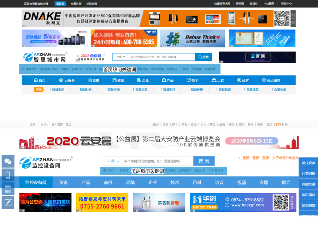Screen dimensions: 318x230
Task: Open the 智慧医疗 sub-site link
Action: pos(169,90)
